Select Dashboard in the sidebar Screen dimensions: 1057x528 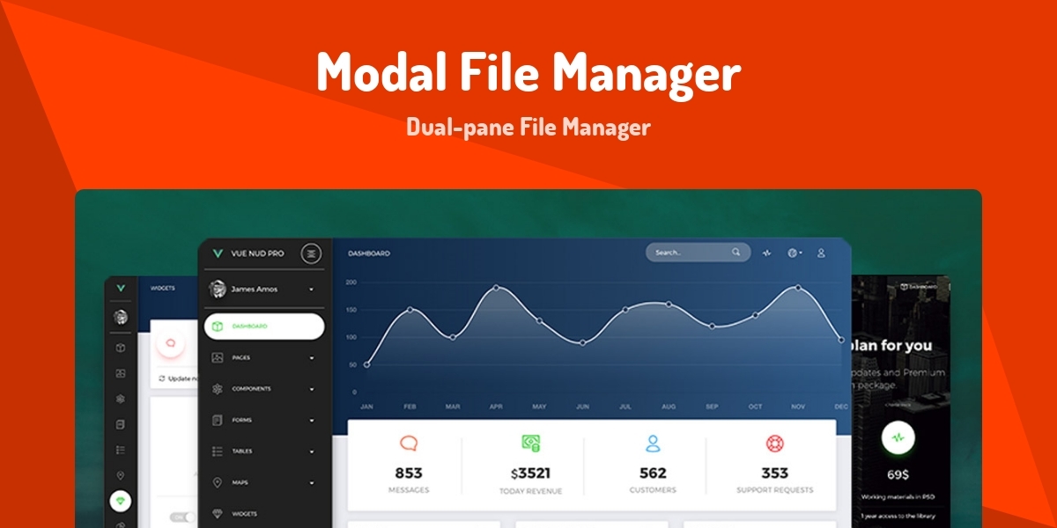264,326
